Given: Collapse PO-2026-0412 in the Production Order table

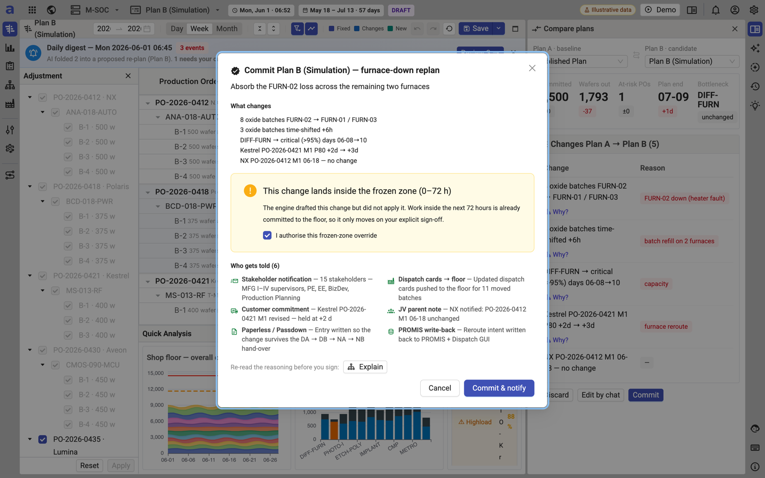Looking at the screenshot, I should point(148,103).
